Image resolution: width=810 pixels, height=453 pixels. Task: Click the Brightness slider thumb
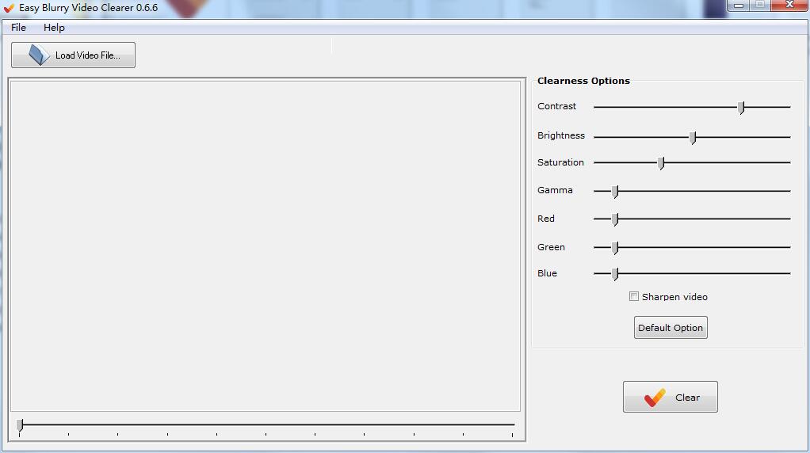tap(693, 137)
